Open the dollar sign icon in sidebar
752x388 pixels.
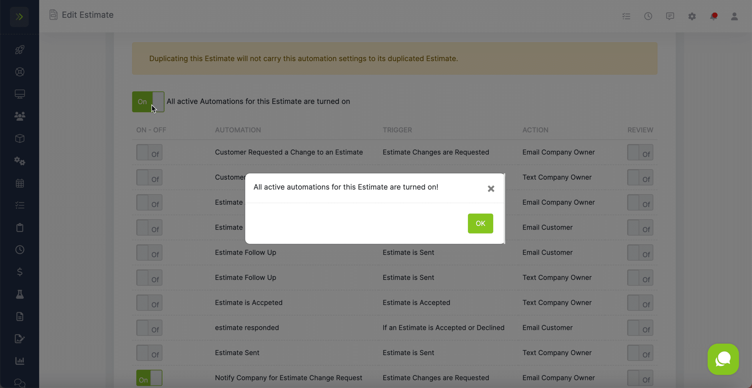pos(20,272)
